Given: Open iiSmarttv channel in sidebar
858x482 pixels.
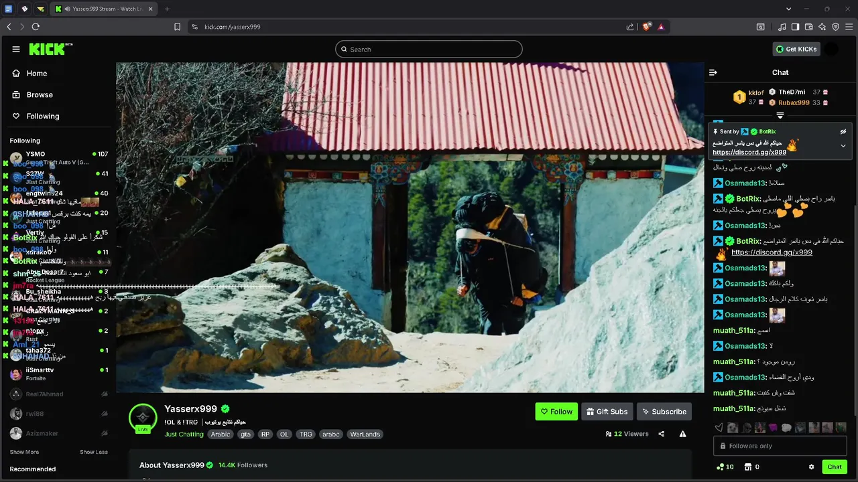Looking at the screenshot, I should 58,374.
